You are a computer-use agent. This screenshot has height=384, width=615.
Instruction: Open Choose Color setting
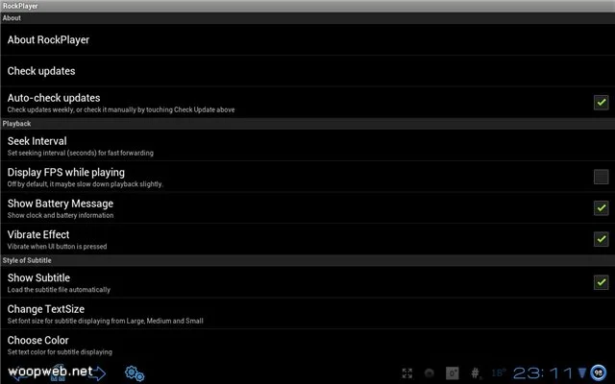click(307, 345)
